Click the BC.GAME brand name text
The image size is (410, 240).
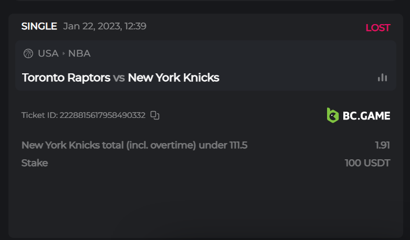click(366, 116)
